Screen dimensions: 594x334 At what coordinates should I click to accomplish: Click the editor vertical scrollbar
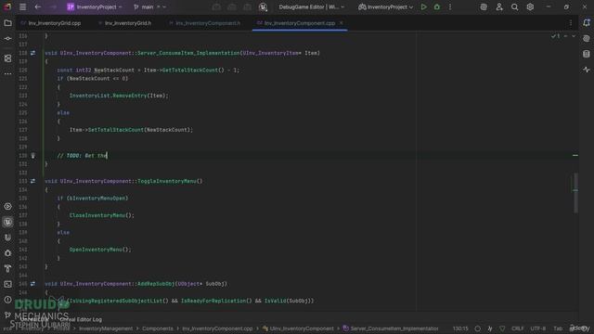pos(575,193)
